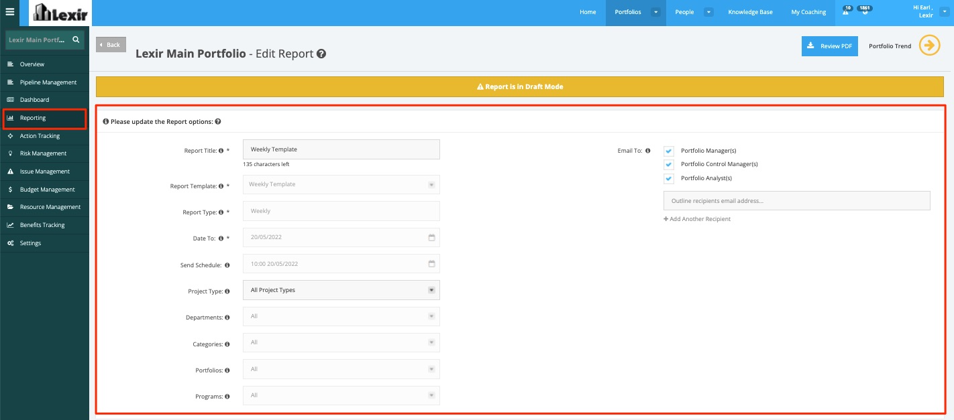Image resolution: width=954 pixels, height=420 pixels.
Task: Click the search magnifier in sidebar
Action: click(76, 40)
